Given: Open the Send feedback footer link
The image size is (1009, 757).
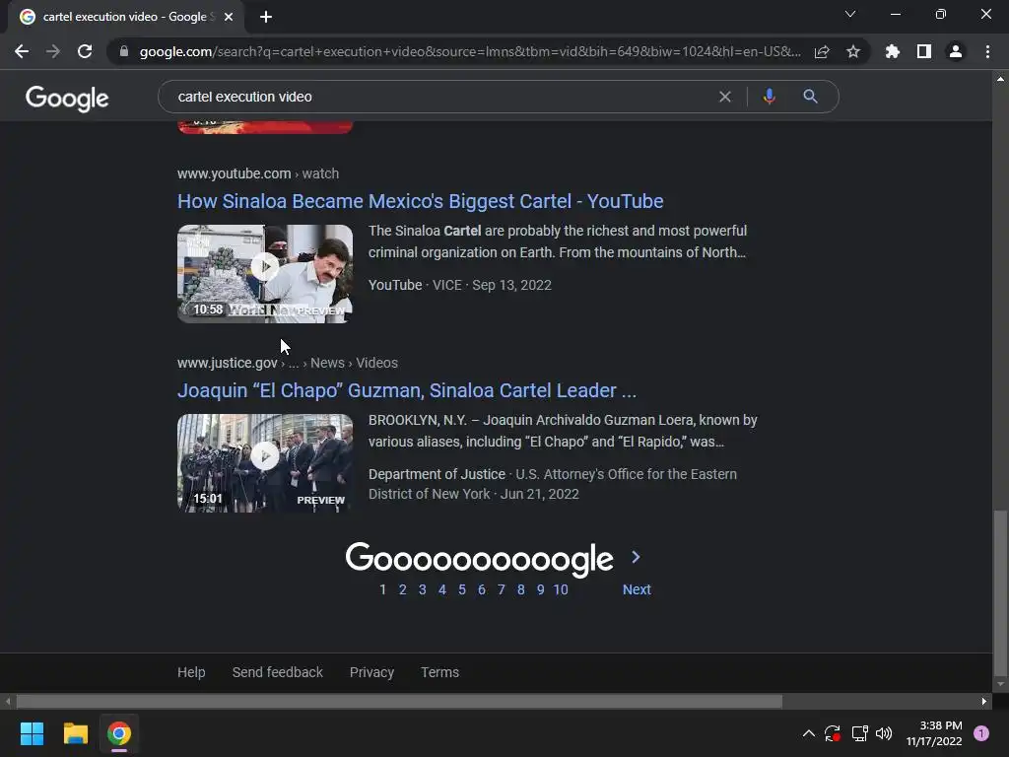Looking at the screenshot, I should pos(277,672).
